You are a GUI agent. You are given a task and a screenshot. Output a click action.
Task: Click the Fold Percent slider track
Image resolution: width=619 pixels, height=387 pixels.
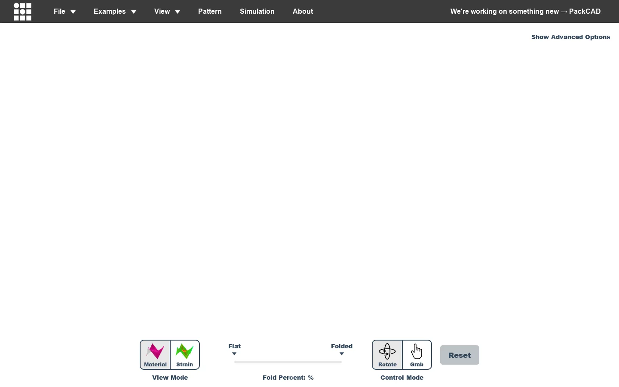288,362
